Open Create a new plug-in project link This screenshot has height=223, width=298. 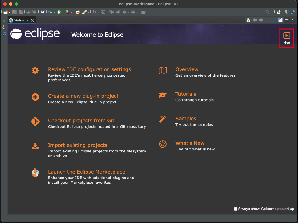click(83, 96)
